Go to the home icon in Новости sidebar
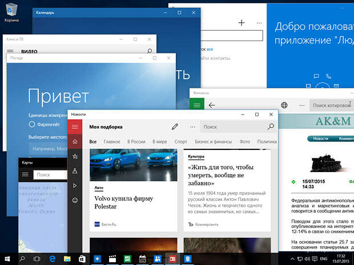This screenshot has width=354, height=265. pos(75,141)
